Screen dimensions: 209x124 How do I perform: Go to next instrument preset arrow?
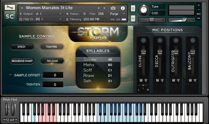104,8
